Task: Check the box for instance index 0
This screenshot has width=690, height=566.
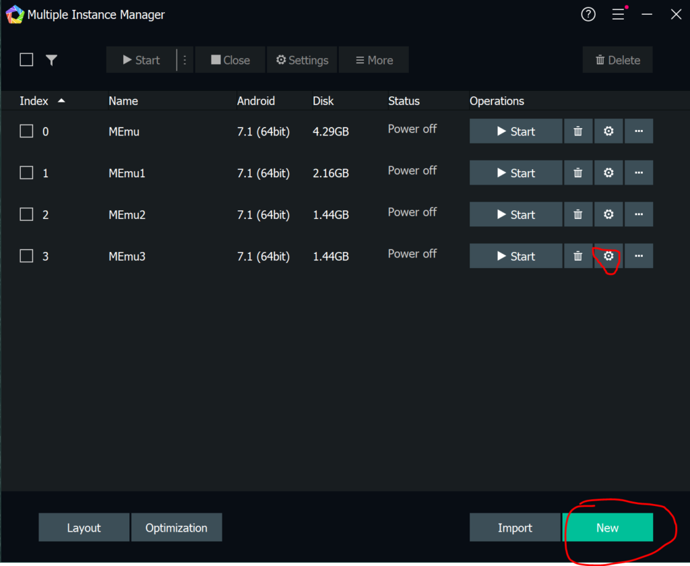Action: [x=26, y=131]
